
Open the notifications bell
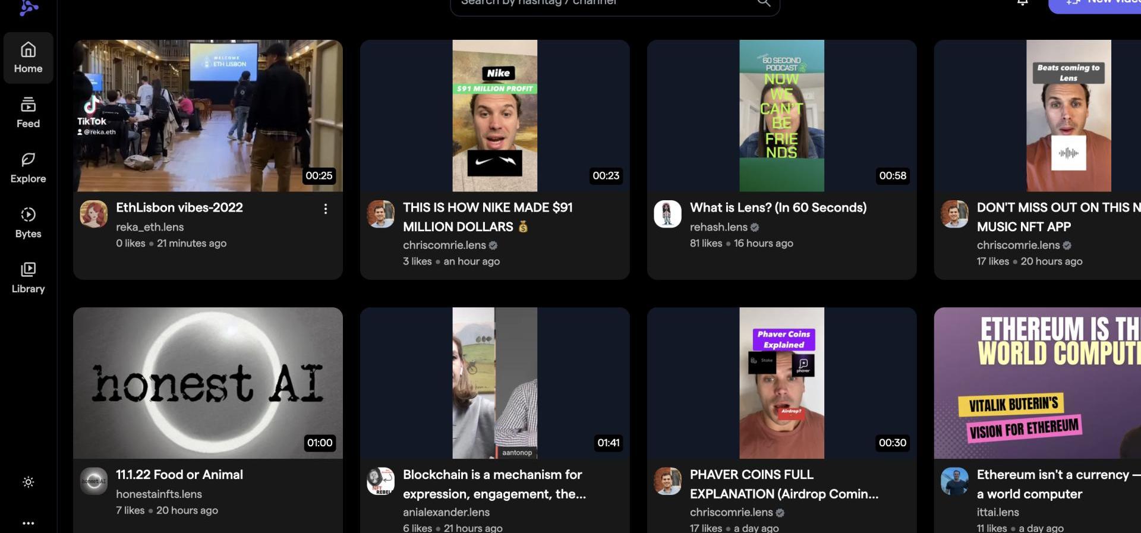pyautogui.click(x=1022, y=3)
